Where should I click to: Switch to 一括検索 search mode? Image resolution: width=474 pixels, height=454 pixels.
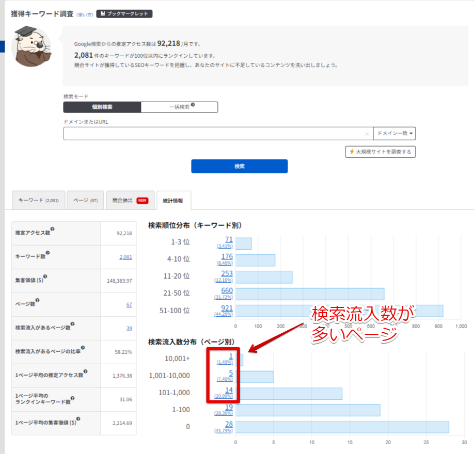click(x=179, y=107)
